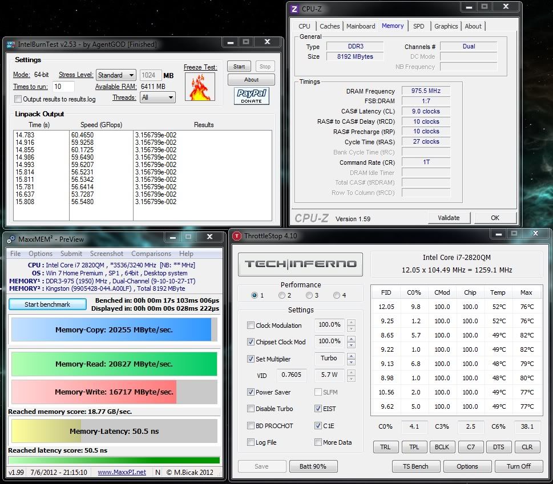Click the TRL button in ThrottleStop
Image resolution: width=553 pixels, height=484 pixels.
385,447
